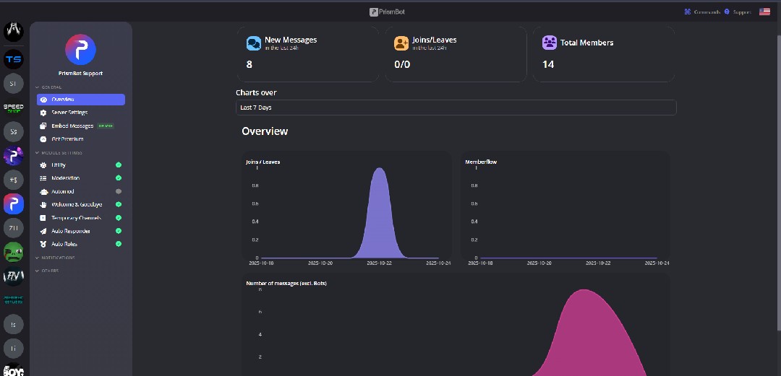Toggle the Auto Roles module status indicator
Image resolution: width=781 pixels, height=376 pixels.
[x=119, y=245]
